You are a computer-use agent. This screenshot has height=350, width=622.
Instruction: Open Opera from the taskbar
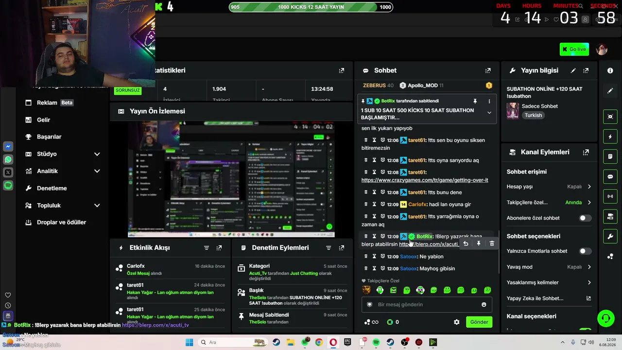(333, 342)
